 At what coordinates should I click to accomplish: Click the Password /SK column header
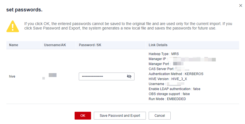(x=90, y=45)
